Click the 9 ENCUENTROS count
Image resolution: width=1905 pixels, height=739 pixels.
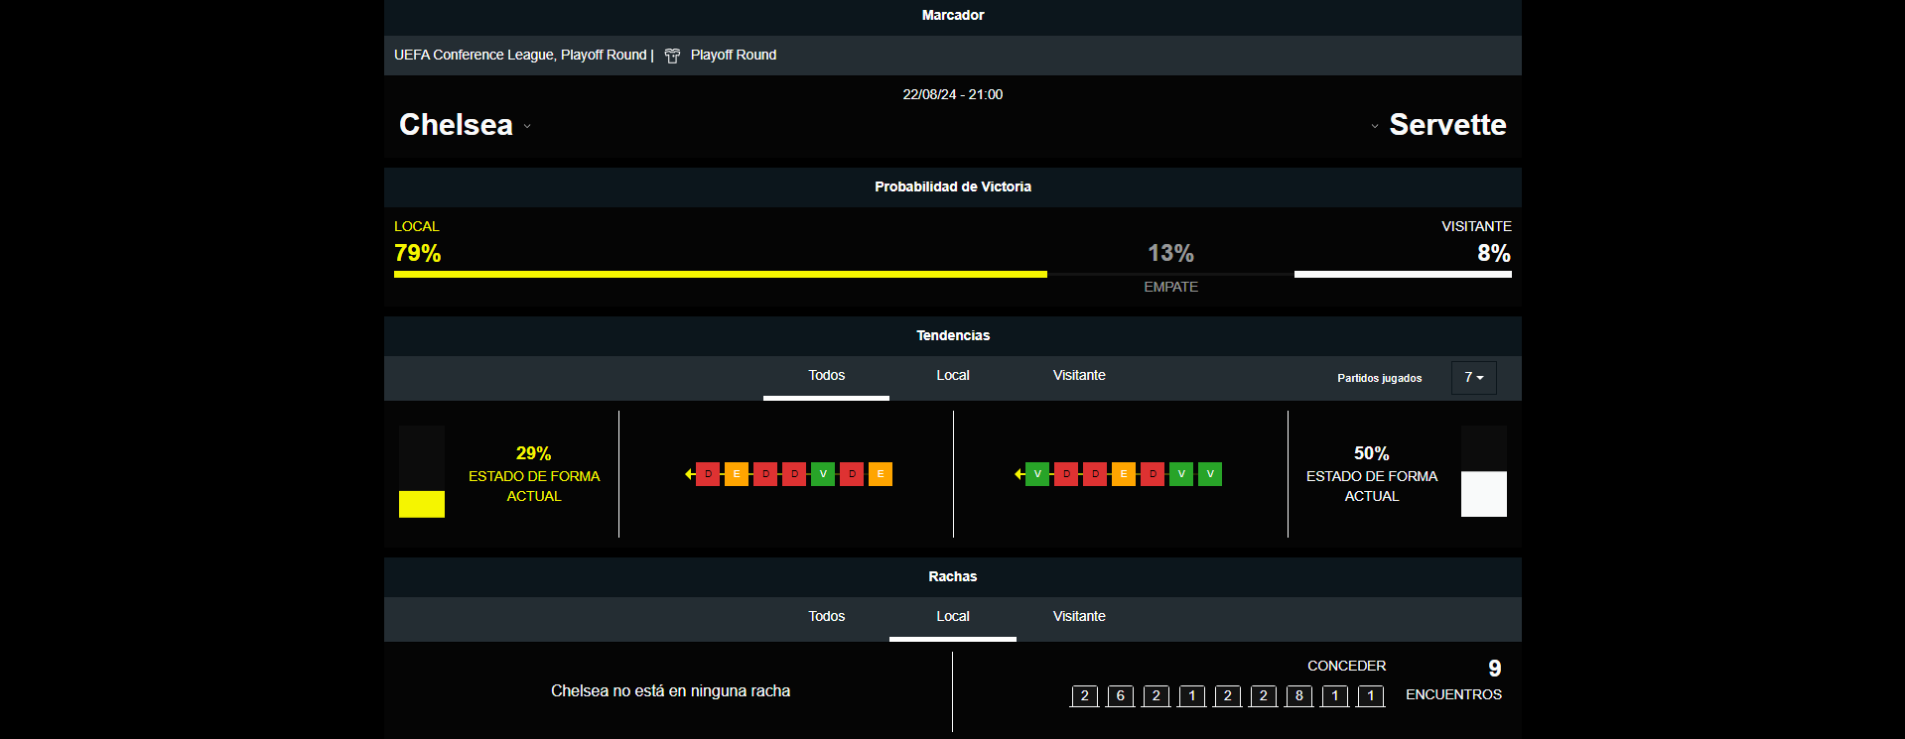(x=1454, y=680)
